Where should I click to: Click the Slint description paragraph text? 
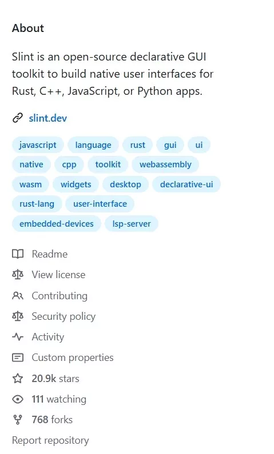click(x=113, y=74)
